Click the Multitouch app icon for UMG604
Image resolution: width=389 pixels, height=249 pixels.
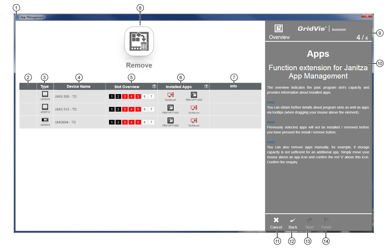[x=194, y=121]
